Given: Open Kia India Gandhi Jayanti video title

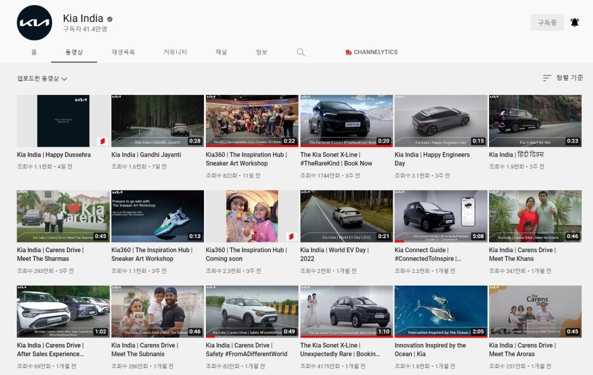Looking at the screenshot, I should 146,155.
